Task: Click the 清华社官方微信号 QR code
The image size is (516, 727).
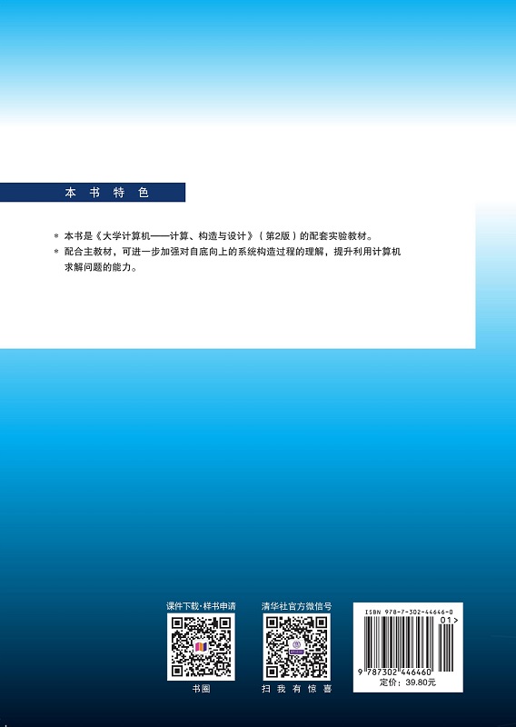Action: click(297, 647)
